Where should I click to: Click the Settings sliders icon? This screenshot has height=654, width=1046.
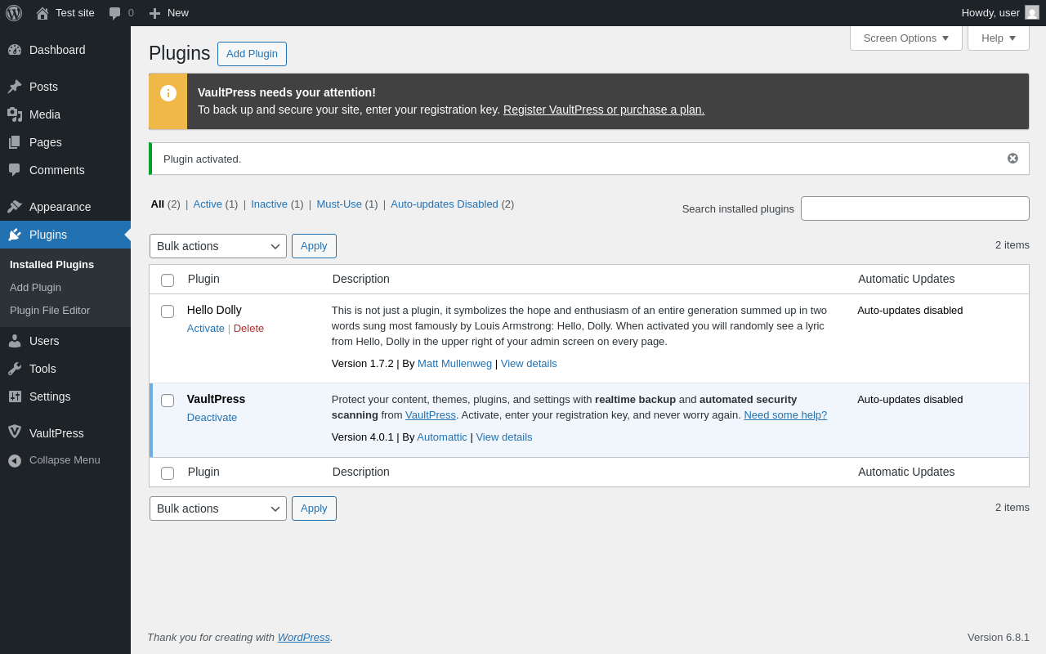coord(15,396)
